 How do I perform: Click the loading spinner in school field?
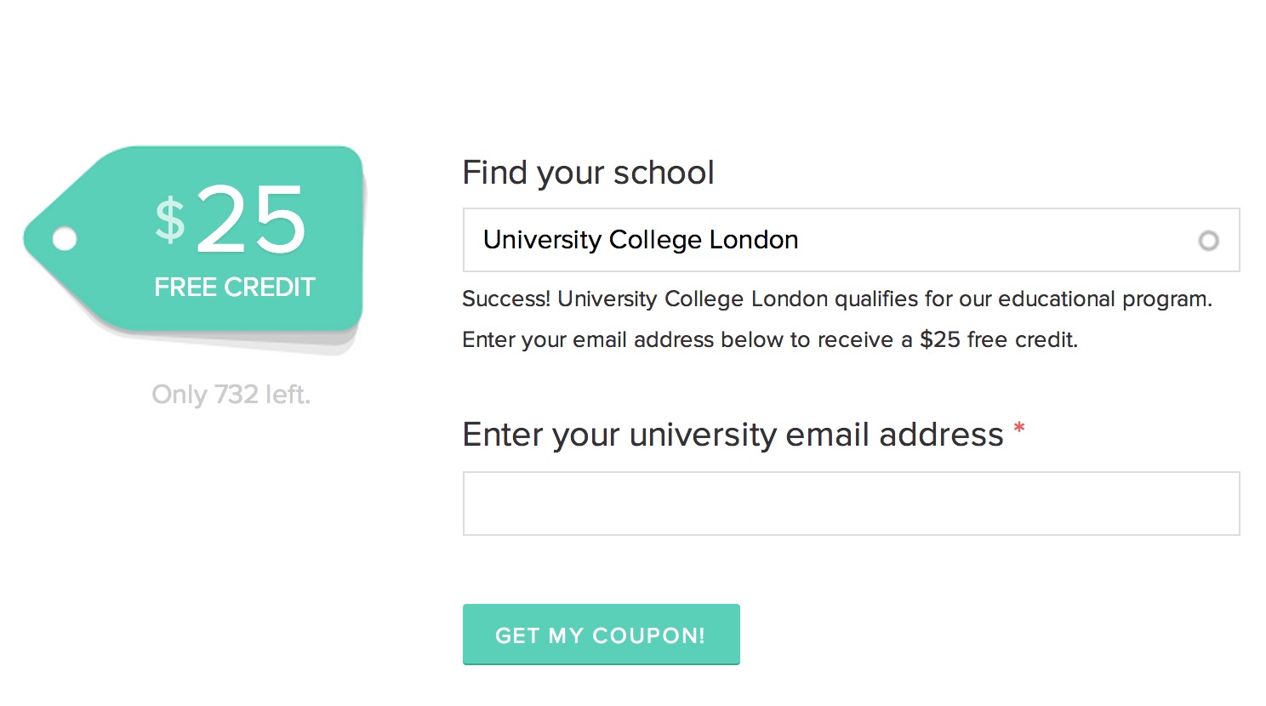coord(1208,241)
